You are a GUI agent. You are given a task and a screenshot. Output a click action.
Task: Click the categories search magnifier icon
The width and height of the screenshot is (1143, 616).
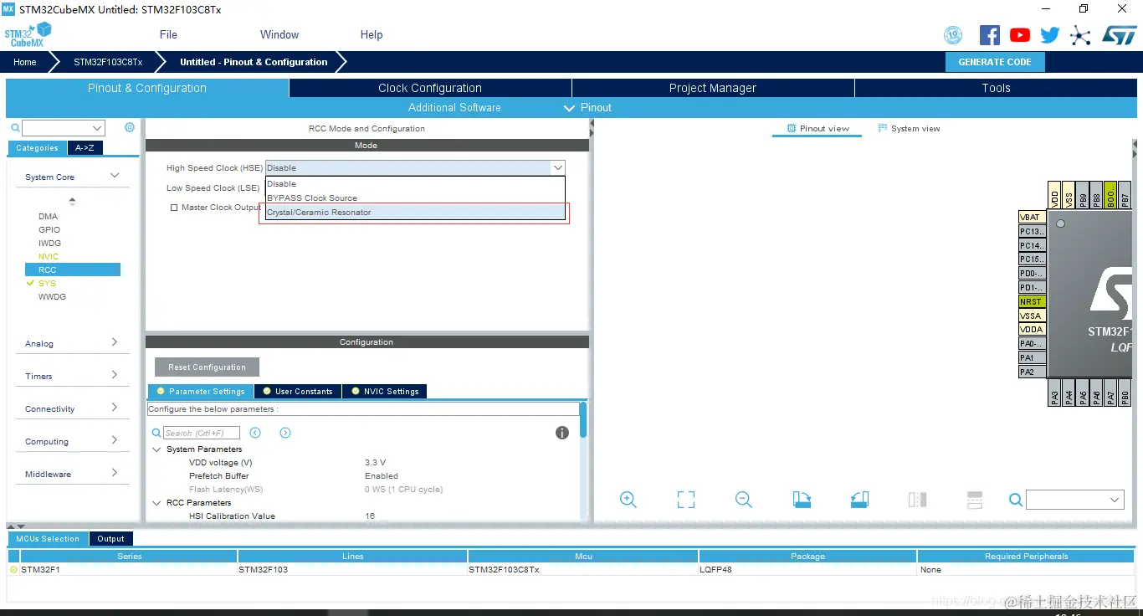15,128
